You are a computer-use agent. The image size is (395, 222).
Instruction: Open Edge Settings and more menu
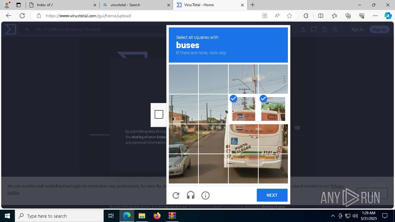(375, 16)
